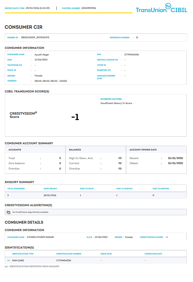The height and width of the screenshot is (282, 193).
Task: Click the TELEPHONE NO. label
Action: pyautogui.click(x=15, y=65)
